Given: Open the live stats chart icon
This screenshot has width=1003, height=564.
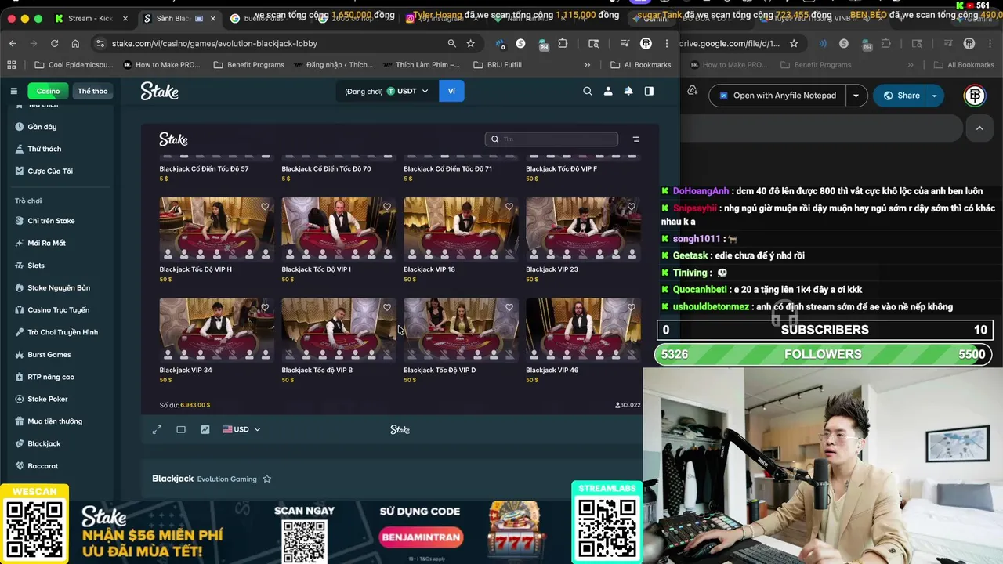Looking at the screenshot, I should point(205,429).
